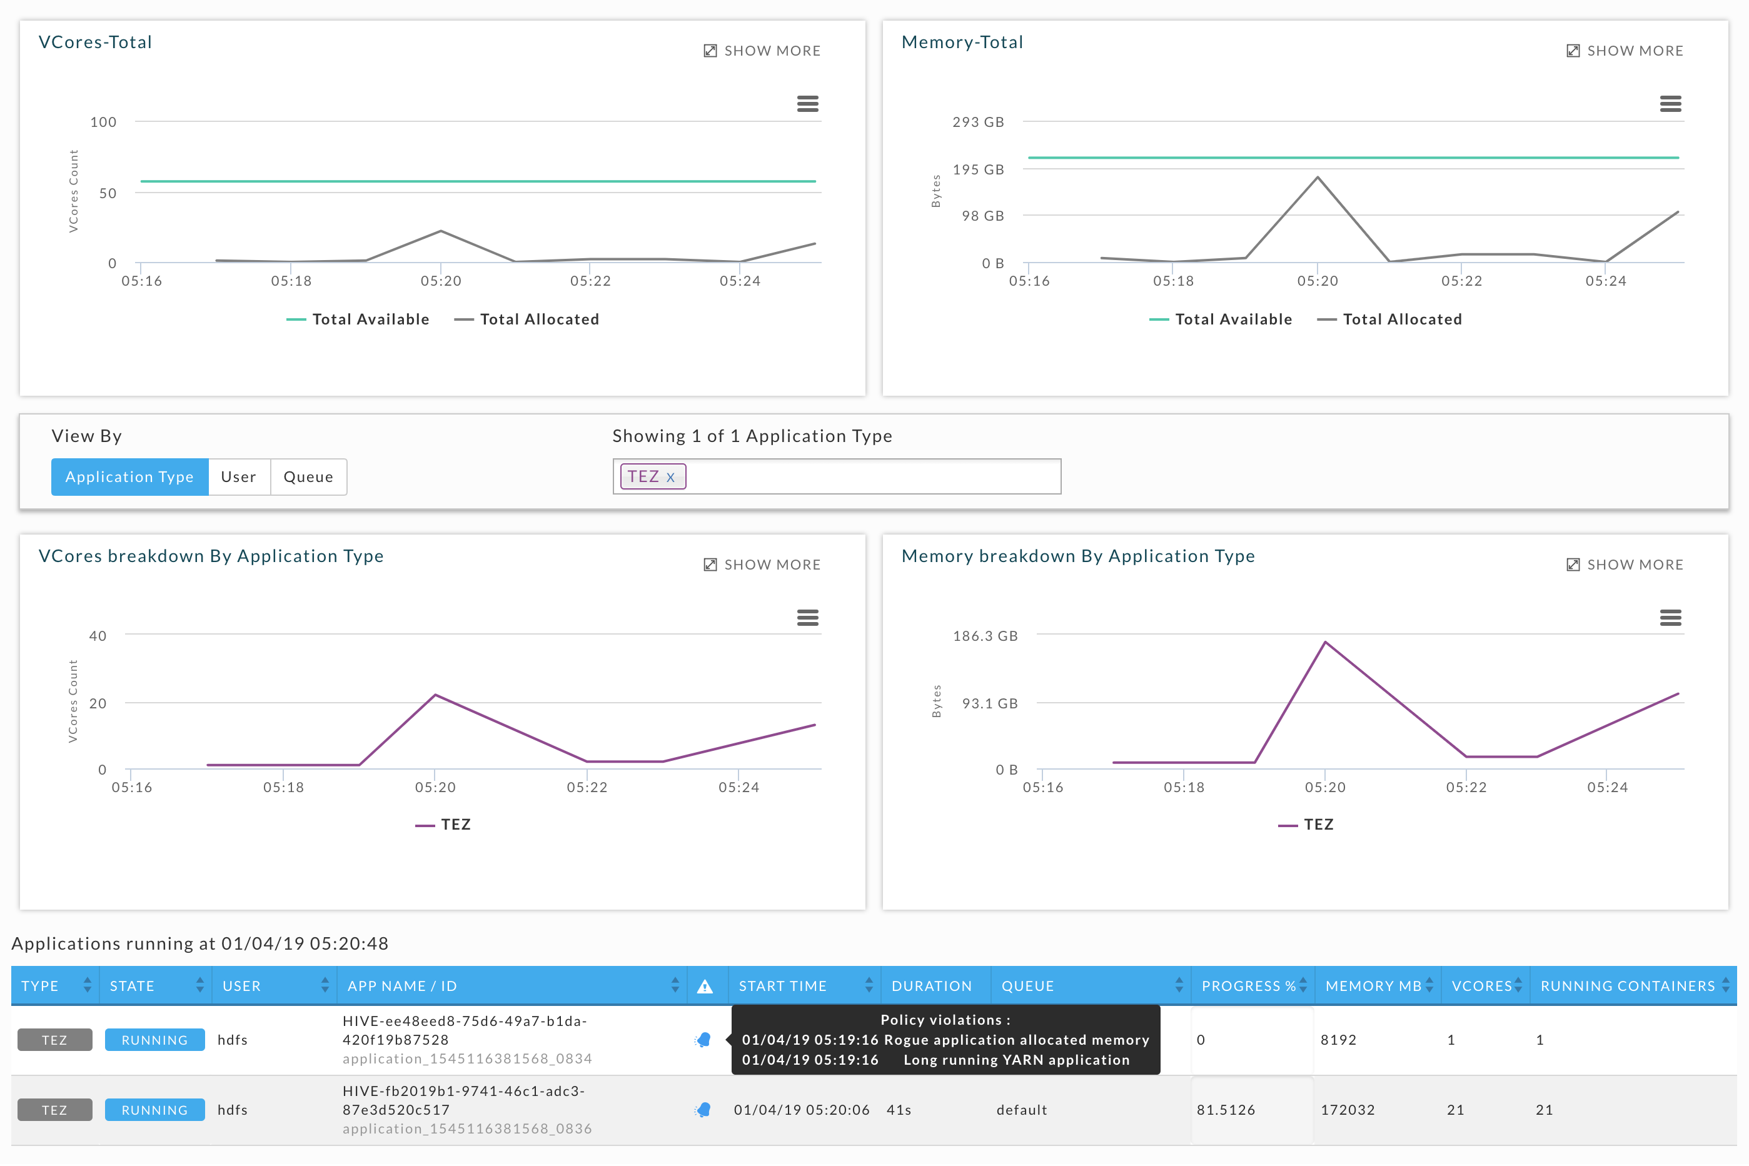Open VCores breakdown chart hamburger menu

[x=807, y=617]
